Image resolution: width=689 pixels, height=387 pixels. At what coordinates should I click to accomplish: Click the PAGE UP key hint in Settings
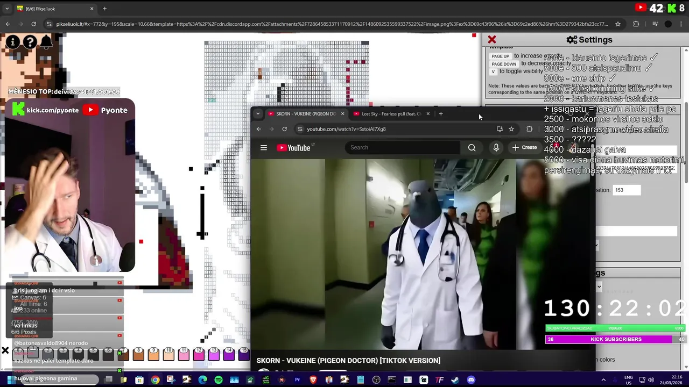tap(500, 56)
